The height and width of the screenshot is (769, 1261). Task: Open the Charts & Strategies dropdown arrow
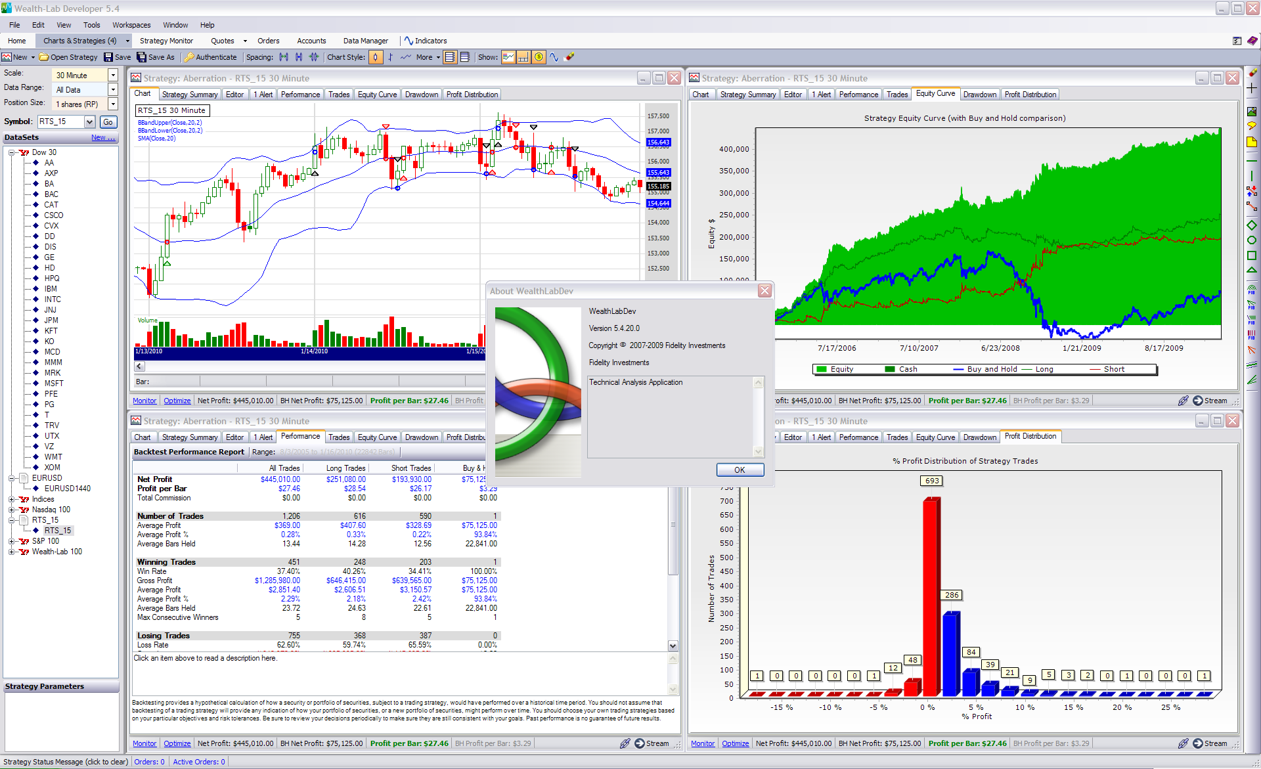coord(127,41)
